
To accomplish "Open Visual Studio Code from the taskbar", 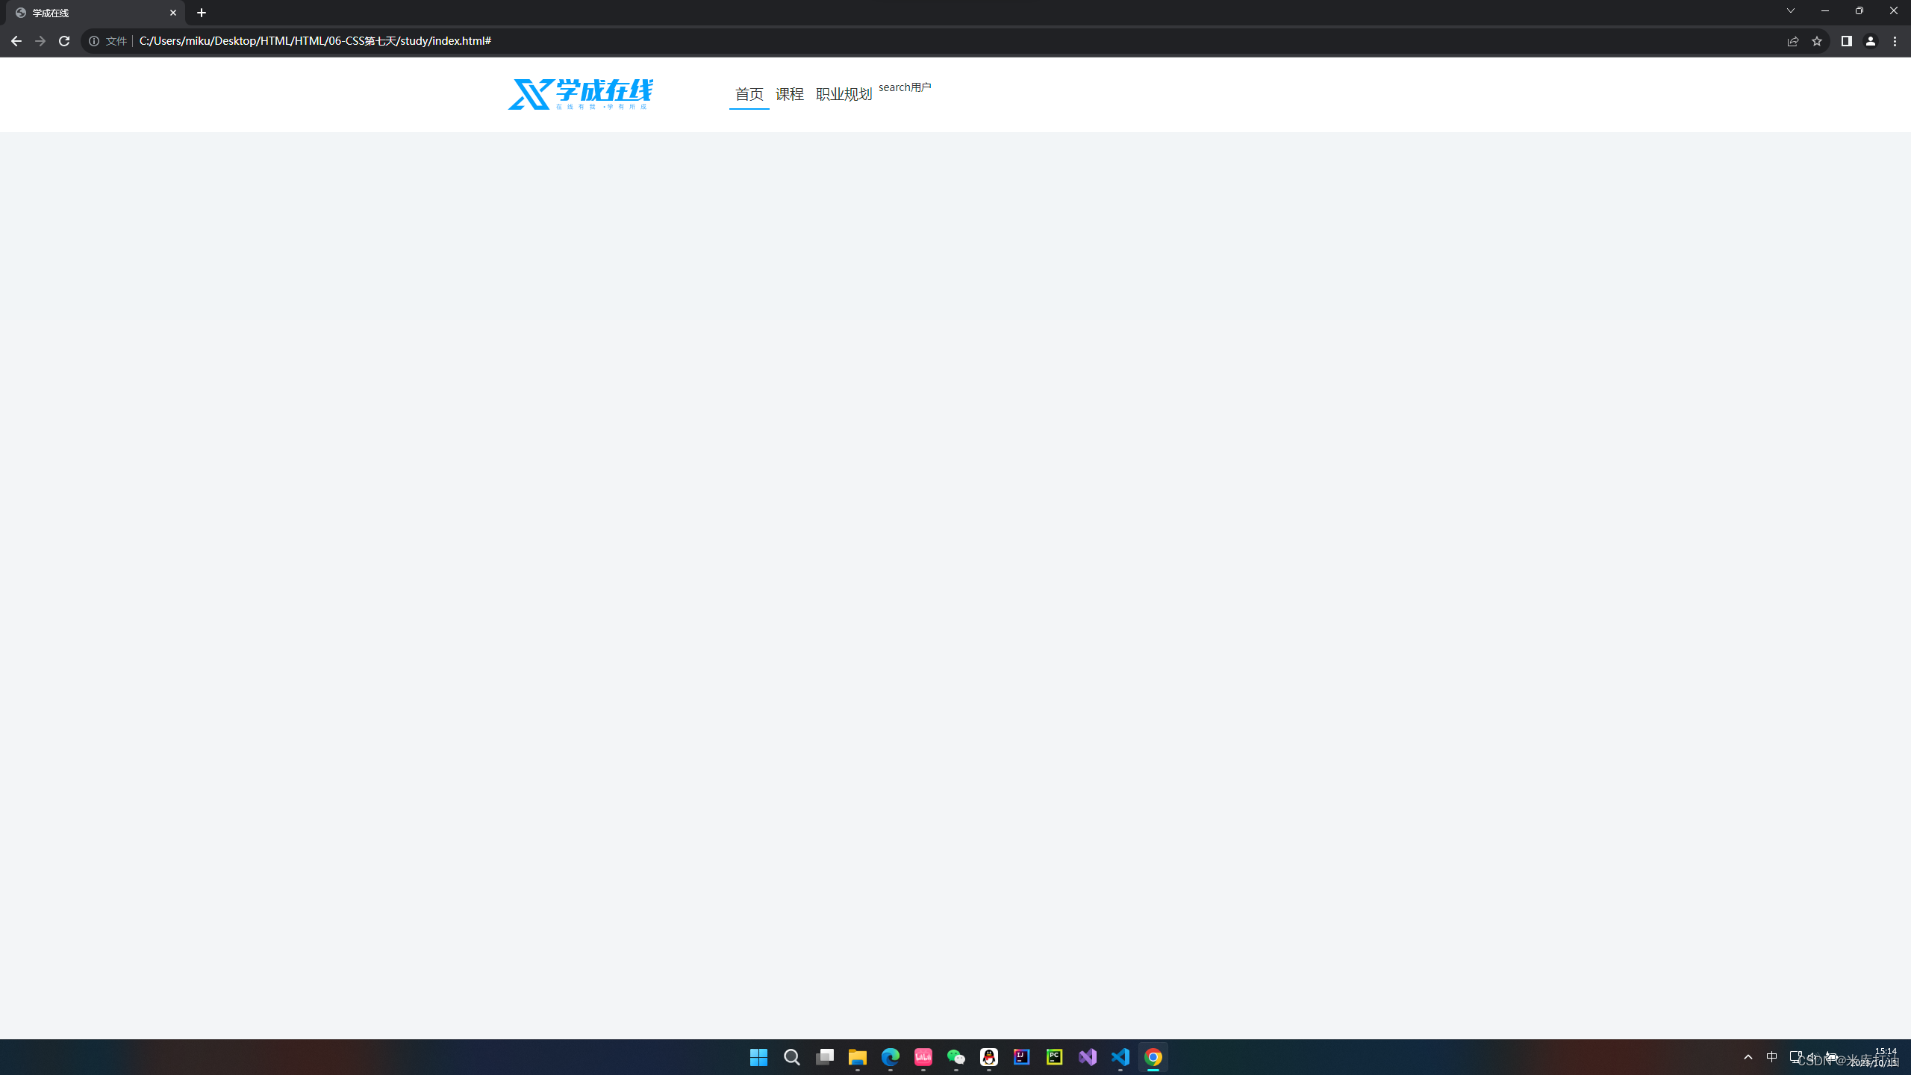I will point(1120,1057).
